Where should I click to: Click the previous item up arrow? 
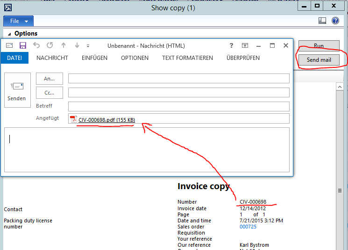[x=64, y=45]
